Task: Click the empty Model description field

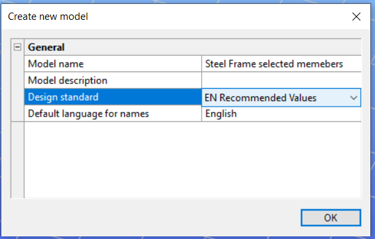Action: point(281,80)
